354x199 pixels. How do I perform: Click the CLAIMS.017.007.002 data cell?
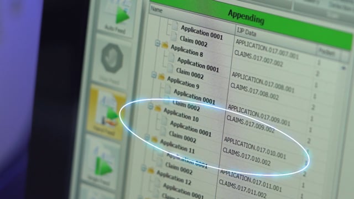[258, 58]
